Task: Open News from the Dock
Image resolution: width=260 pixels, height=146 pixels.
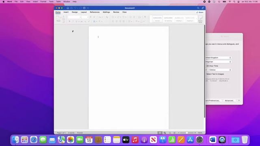Action: (x=154, y=140)
